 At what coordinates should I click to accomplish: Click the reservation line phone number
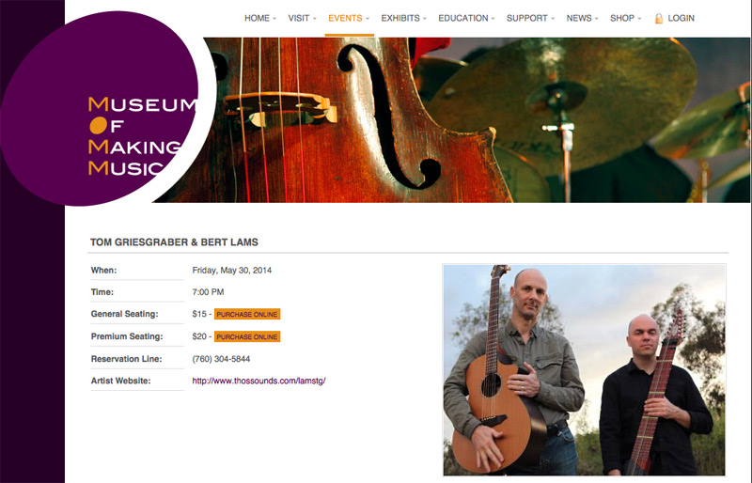(221, 359)
